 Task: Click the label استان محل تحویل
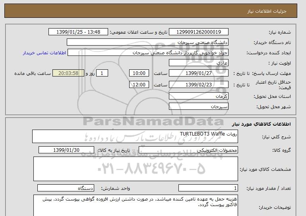click(x=272, y=96)
